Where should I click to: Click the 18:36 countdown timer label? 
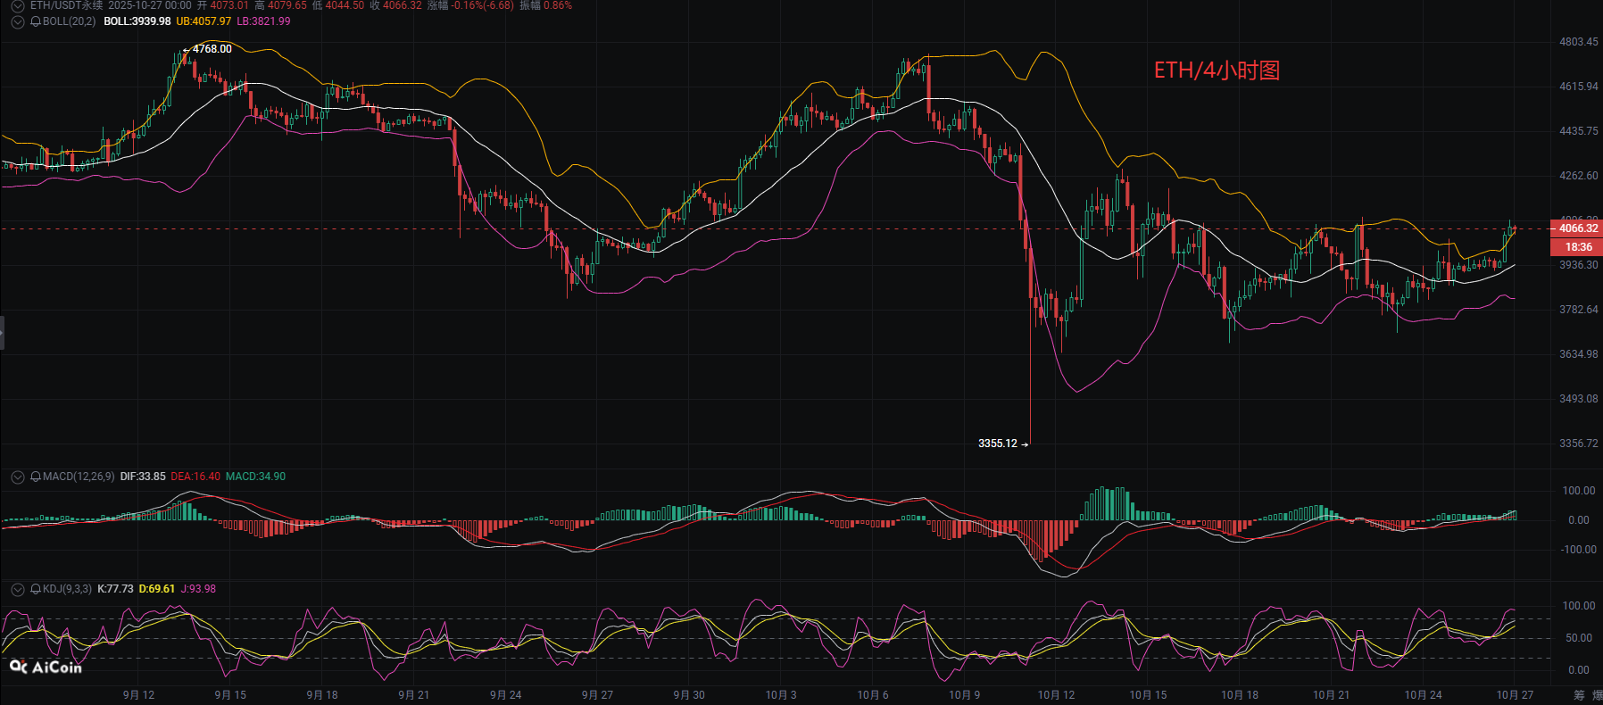point(1577,247)
